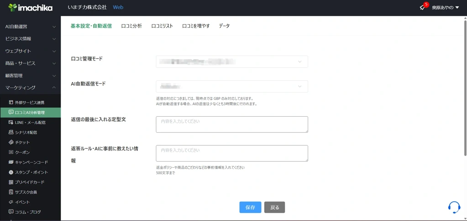Open クーポン menu item text
The image size is (467, 221).
[22, 152]
